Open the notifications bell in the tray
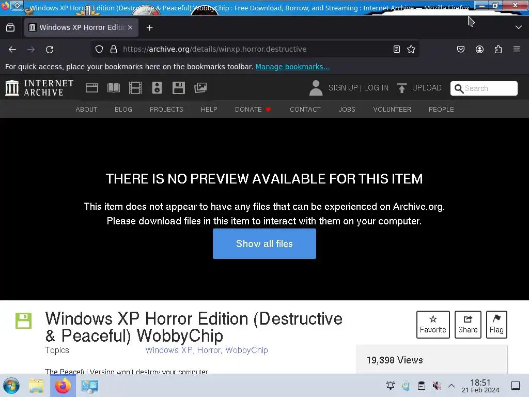Image resolution: width=529 pixels, height=397 pixels. click(391, 386)
